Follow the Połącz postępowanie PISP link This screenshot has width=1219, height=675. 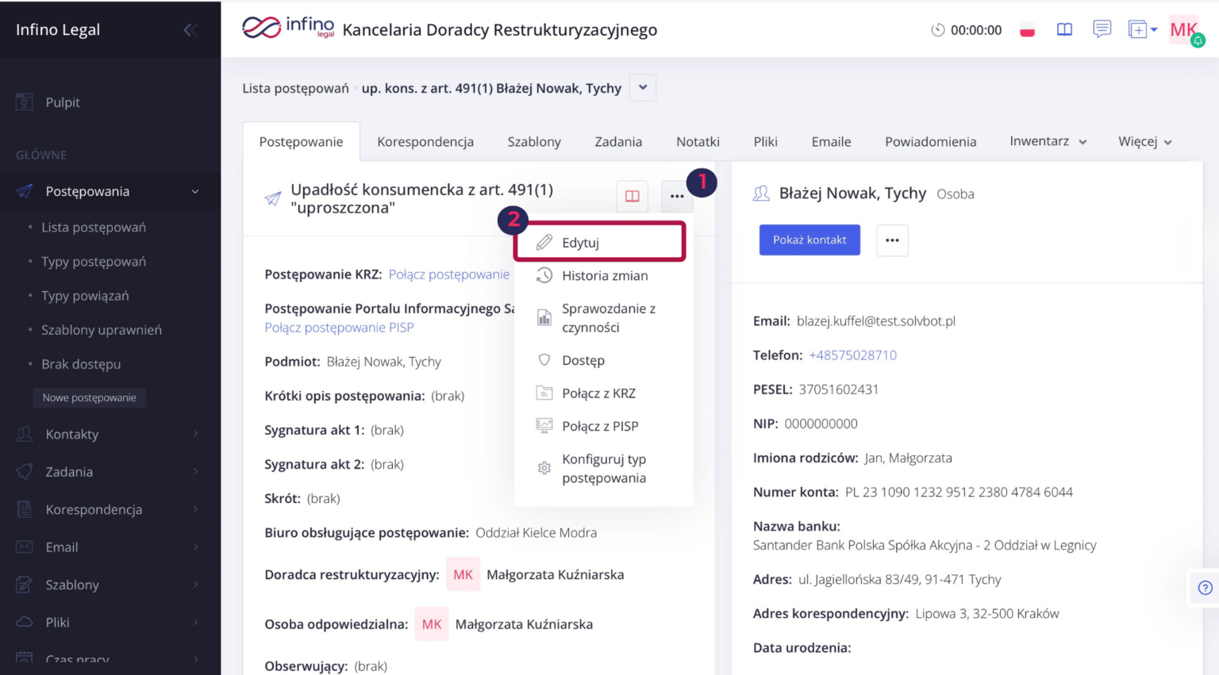[x=339, y=328]
